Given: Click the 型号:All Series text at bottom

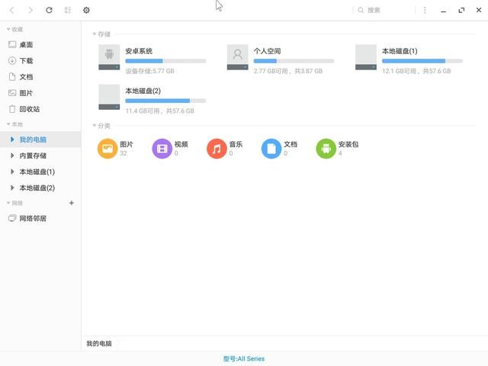Looking at the screenshot, I should [244, 358].
